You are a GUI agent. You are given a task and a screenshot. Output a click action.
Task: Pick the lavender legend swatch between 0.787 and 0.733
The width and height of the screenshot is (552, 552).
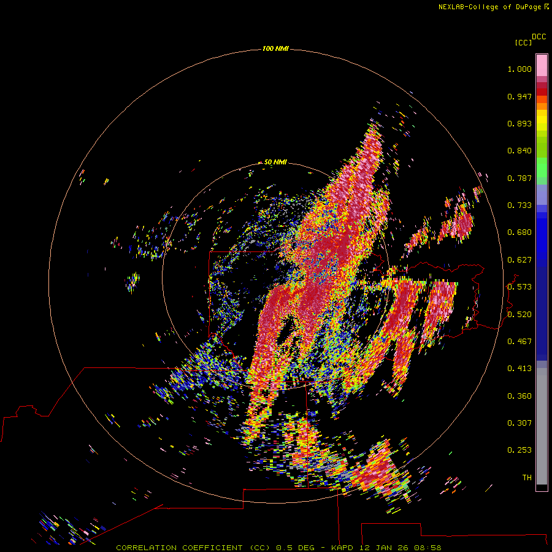tap(542, 194)
